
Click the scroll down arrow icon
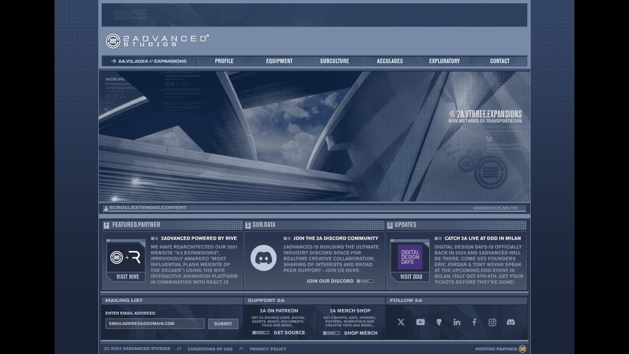[106, 208]
